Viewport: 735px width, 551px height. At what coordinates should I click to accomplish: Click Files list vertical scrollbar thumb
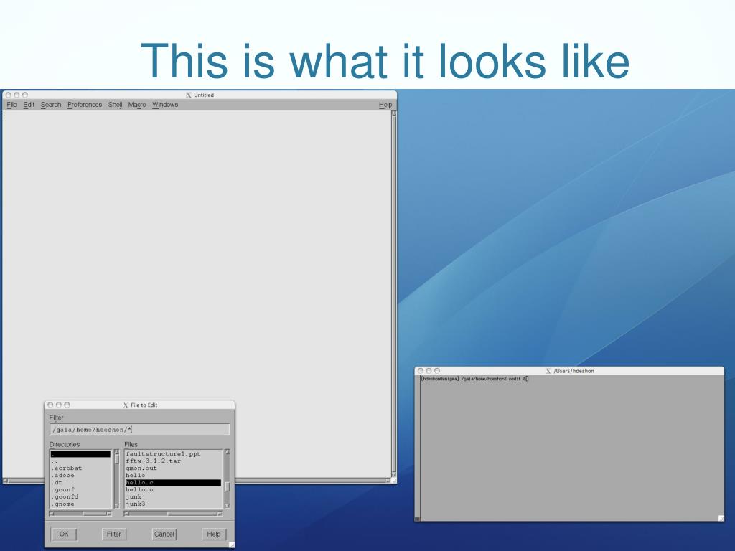[228, 487]
